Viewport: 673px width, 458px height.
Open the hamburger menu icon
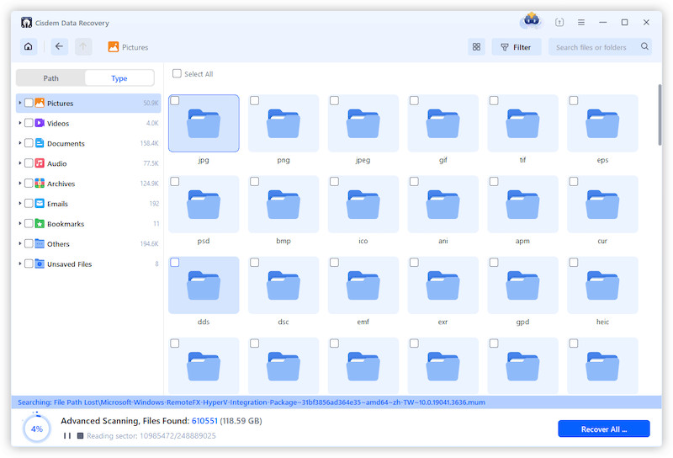pyautogui.click(x=581, y=23)
